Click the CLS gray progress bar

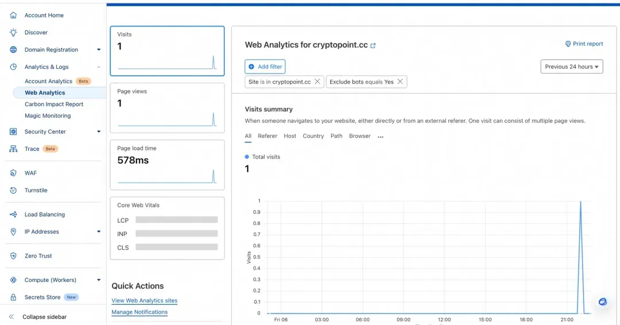[x=176, y=247]
